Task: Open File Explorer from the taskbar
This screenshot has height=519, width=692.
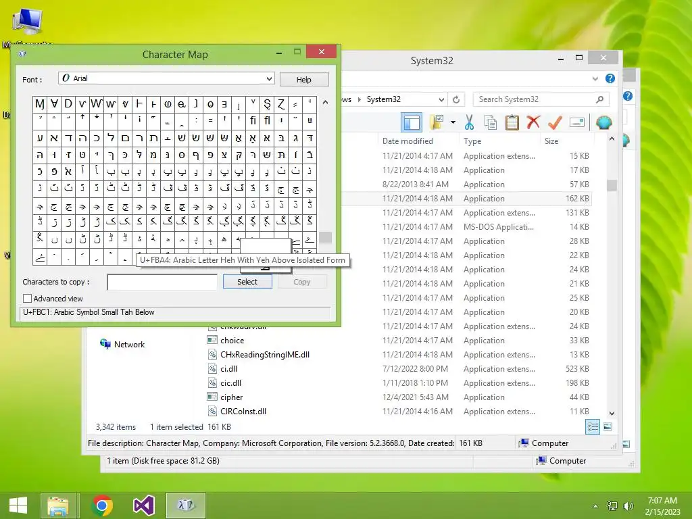Action: click(x=58, y=505)
